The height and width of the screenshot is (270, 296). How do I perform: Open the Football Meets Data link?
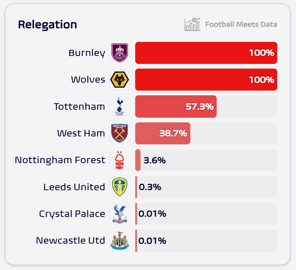(241, 25)
